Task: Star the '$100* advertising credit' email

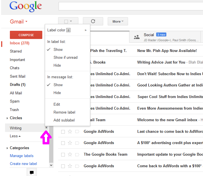Action: (70, 143)
